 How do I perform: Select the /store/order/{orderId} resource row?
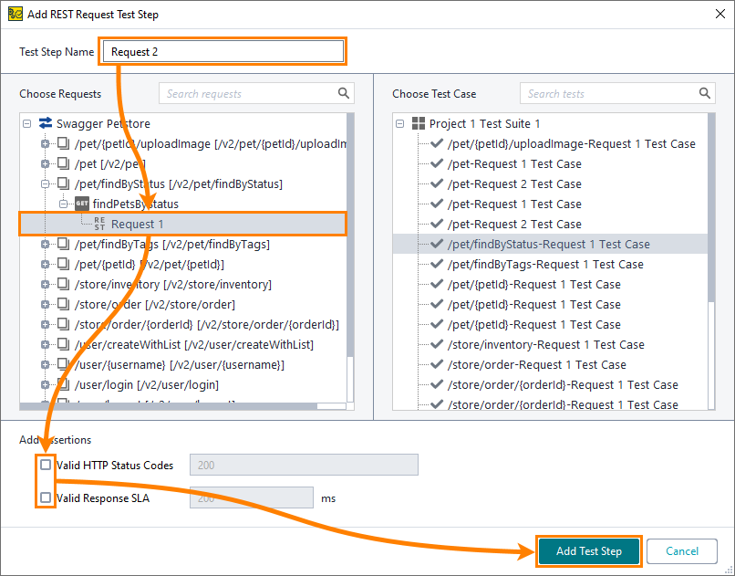[207, 324]
